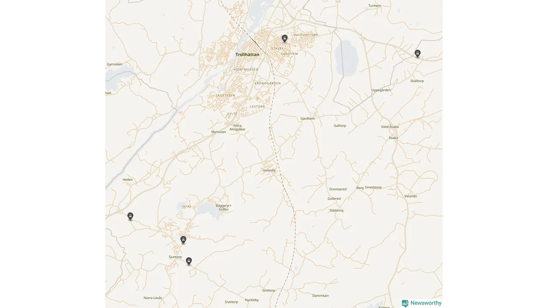This screenshot has width=548, height=308.
Task: Select the Grottorp place label
Action: 269,290
